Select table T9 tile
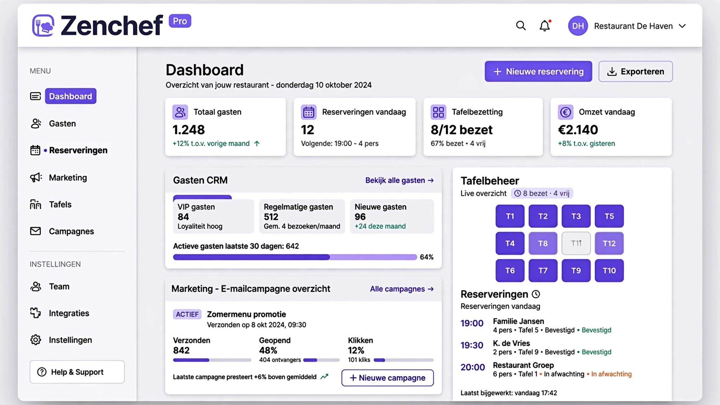Viewport: 720px width, 405px height. 576,270
